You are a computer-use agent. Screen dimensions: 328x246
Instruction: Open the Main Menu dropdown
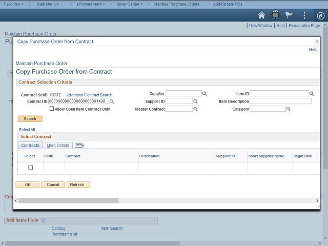click(48, 4)
